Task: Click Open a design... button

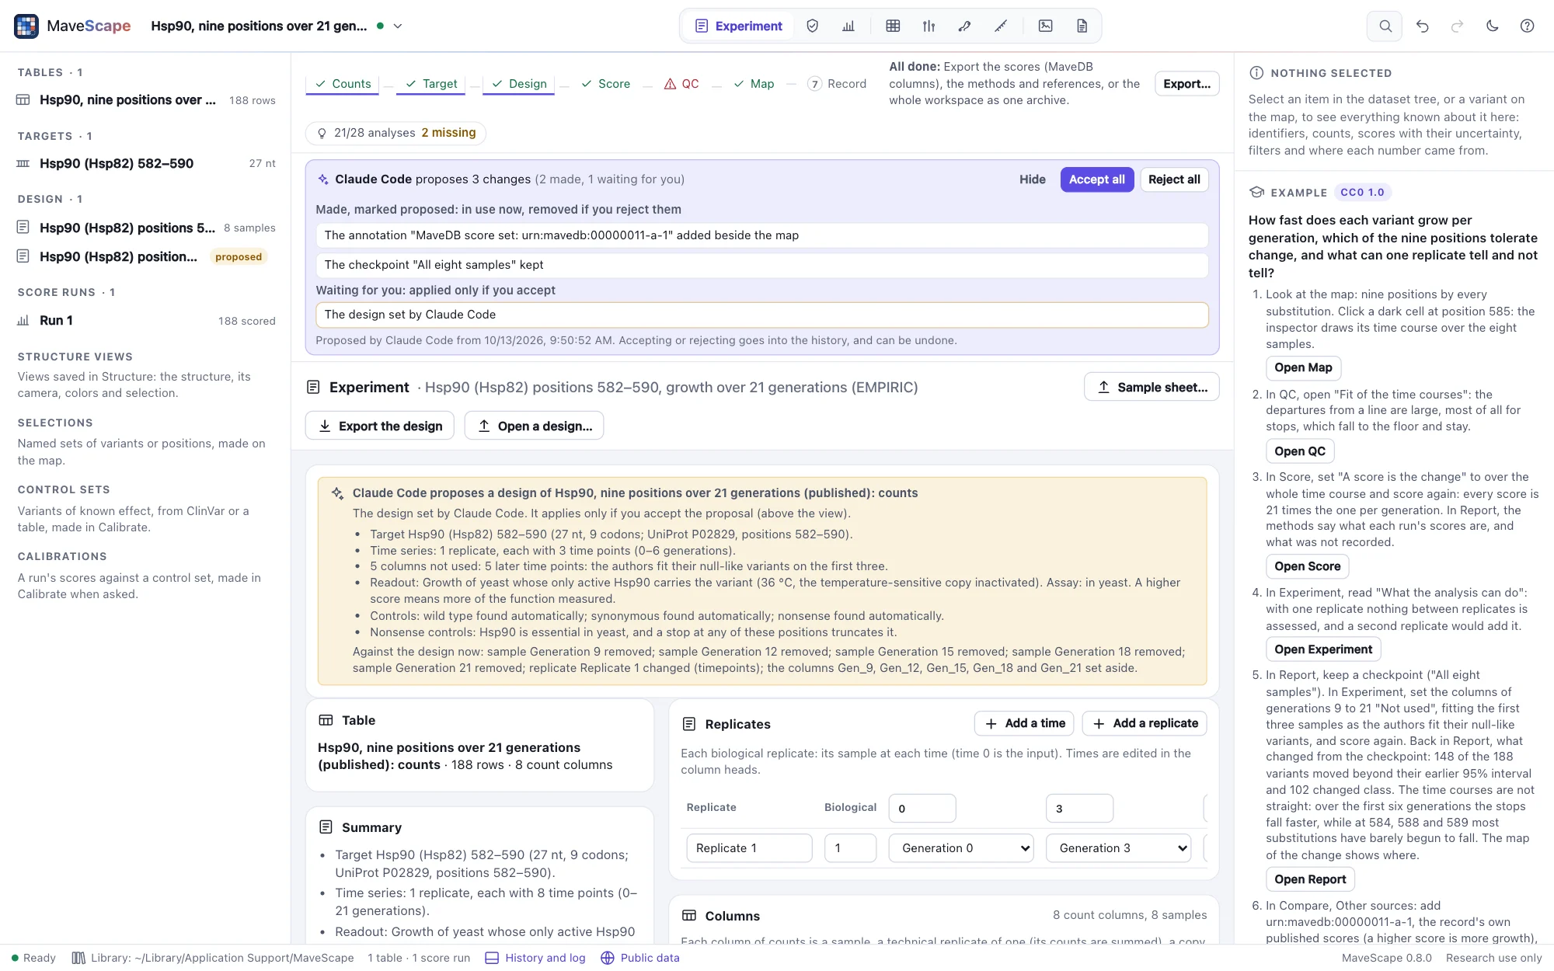Action: [x=534, y=426]
